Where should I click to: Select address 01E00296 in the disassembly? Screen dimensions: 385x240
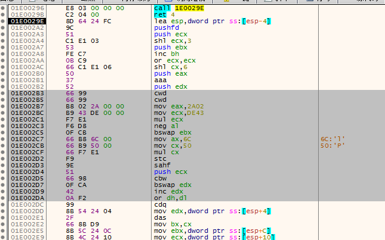[x=27, y=8]
